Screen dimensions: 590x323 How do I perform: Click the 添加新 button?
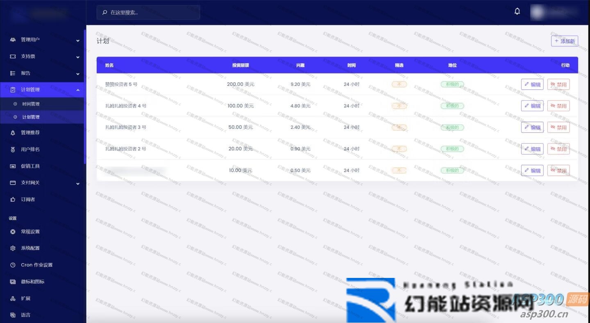pos(564,41)
